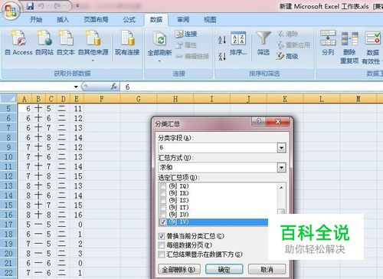Toggle 替换当前分类汇总 checkbox
383x279 pixels.
click(x=162, y=236)
